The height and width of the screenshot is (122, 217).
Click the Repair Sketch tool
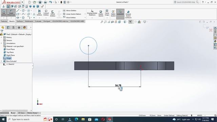point(101,13)
